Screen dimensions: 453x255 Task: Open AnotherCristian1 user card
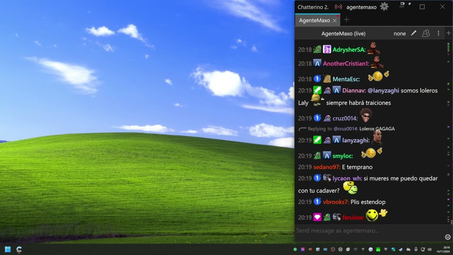click(346, 64)
